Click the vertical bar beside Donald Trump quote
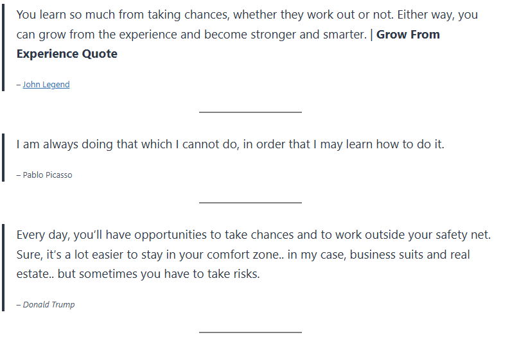Viewport: 519px width, 353px height. coord(3,267)
